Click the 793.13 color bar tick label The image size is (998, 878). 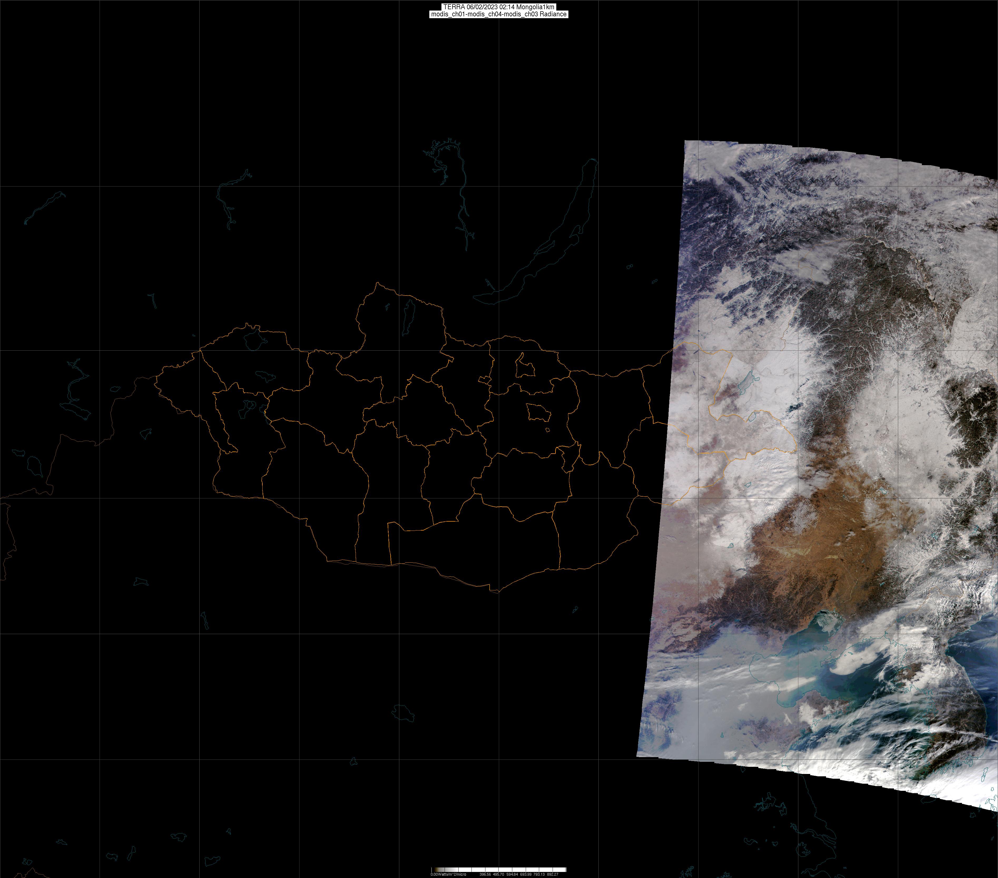coord(539,874)
